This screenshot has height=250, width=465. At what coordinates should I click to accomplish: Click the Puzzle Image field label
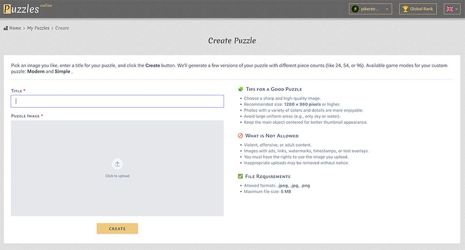pos(25,116)
